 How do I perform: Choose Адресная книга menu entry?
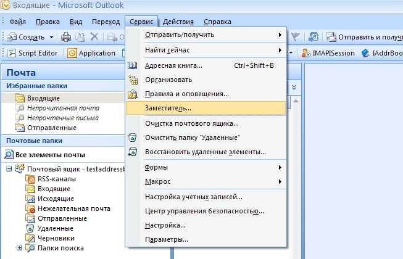206,66
